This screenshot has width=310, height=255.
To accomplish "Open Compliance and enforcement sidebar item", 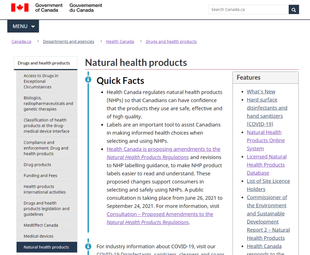I will coord(47,148).
